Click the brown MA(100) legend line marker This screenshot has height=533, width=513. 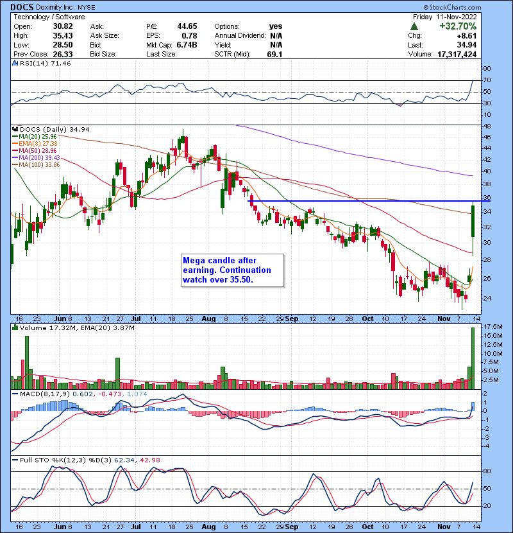click(15, 165)
